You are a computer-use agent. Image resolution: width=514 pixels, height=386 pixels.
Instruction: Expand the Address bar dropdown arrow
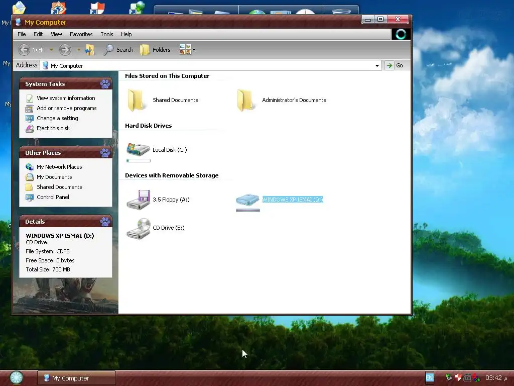pyautogui.click(x=377, y=66)
